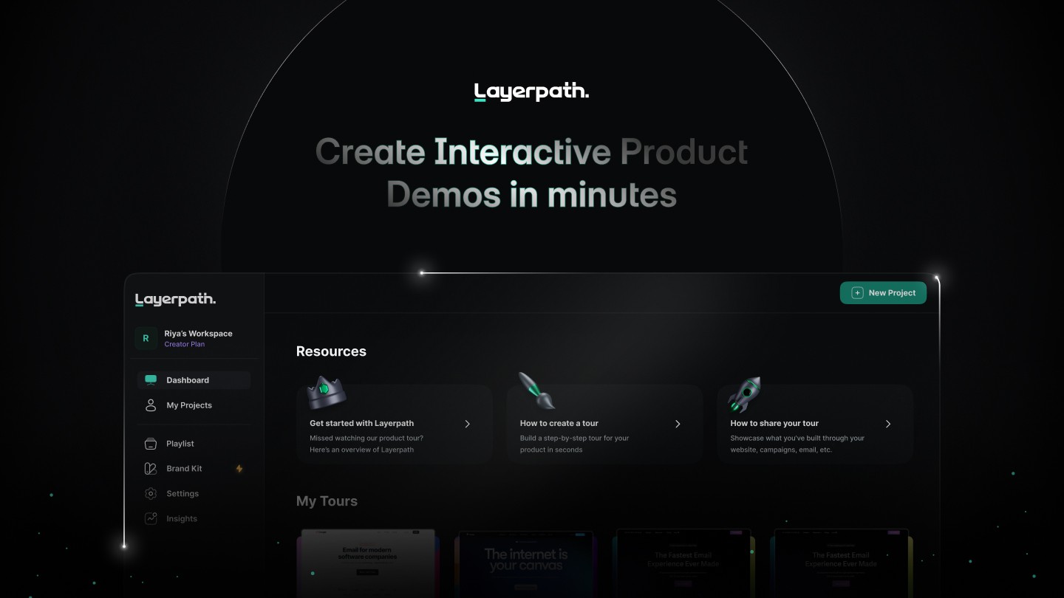Click the lightning bolt beside Brand Kit

(x=239, y=469)
